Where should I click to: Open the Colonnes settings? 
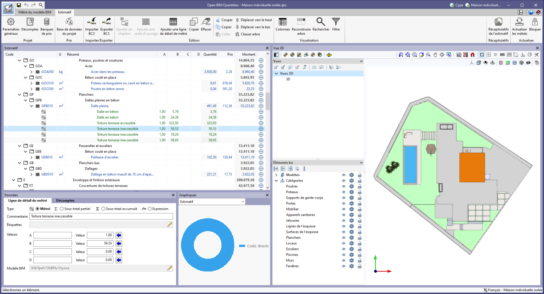pos(283,24)
